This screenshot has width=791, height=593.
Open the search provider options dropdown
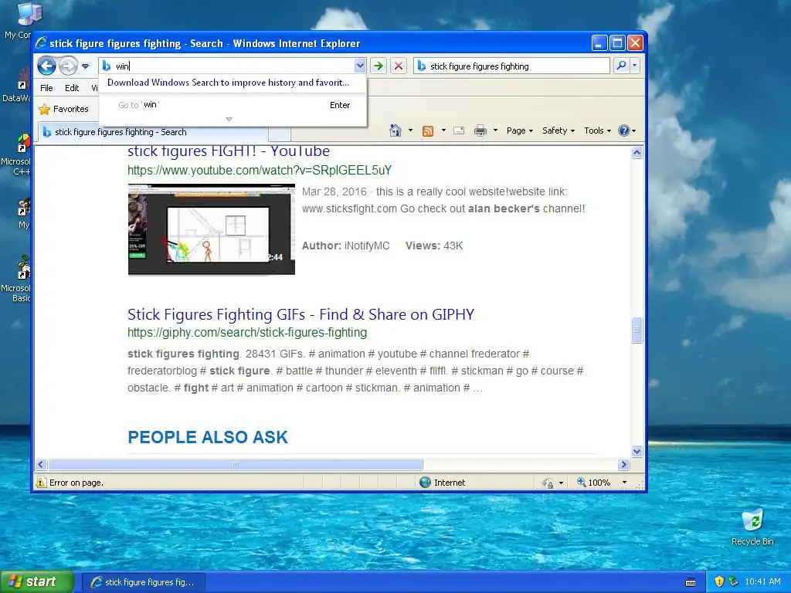click(x=635, y=66)
